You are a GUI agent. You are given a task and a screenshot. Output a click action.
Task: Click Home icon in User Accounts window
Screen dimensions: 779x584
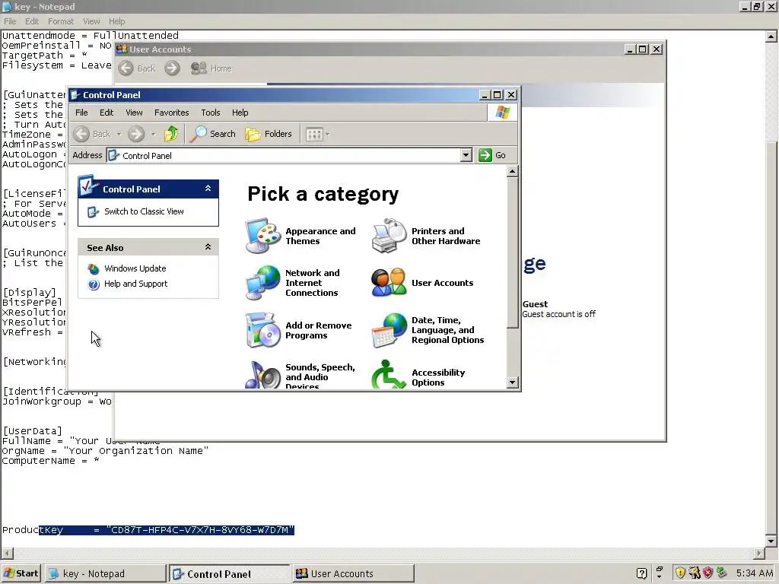199,68
